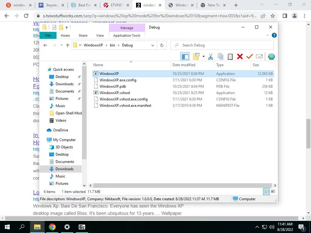Image resolution: width=311 pixels, height=233 pixels.
Task: Select WindowsXP.vshost.exe.config file
Action: coord(183,99)
